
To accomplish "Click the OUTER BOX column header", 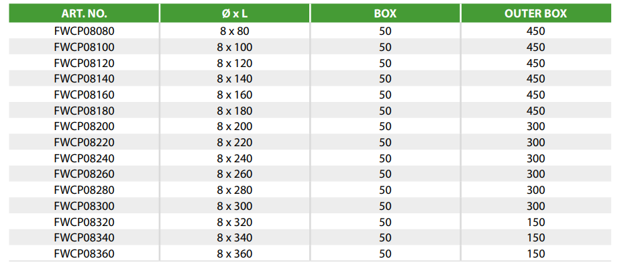I will 536,13.
